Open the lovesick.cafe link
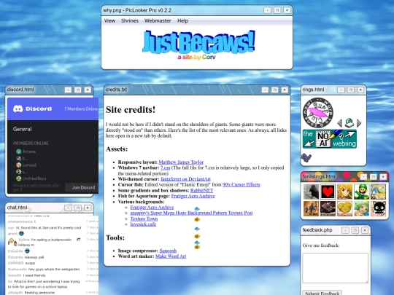This screenshot has width=394, height=295. click(143, 224)
